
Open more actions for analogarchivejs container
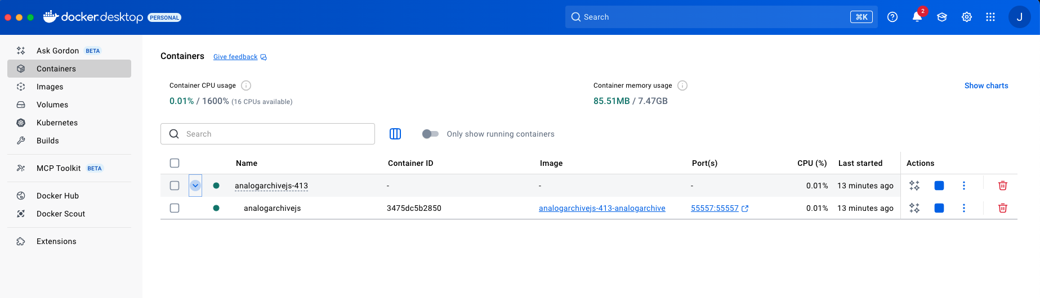964,208
